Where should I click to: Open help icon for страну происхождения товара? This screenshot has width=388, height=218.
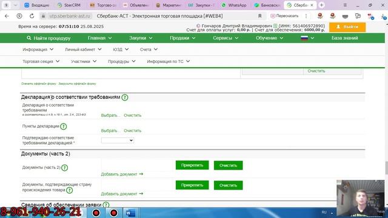(x=70, y=190)
